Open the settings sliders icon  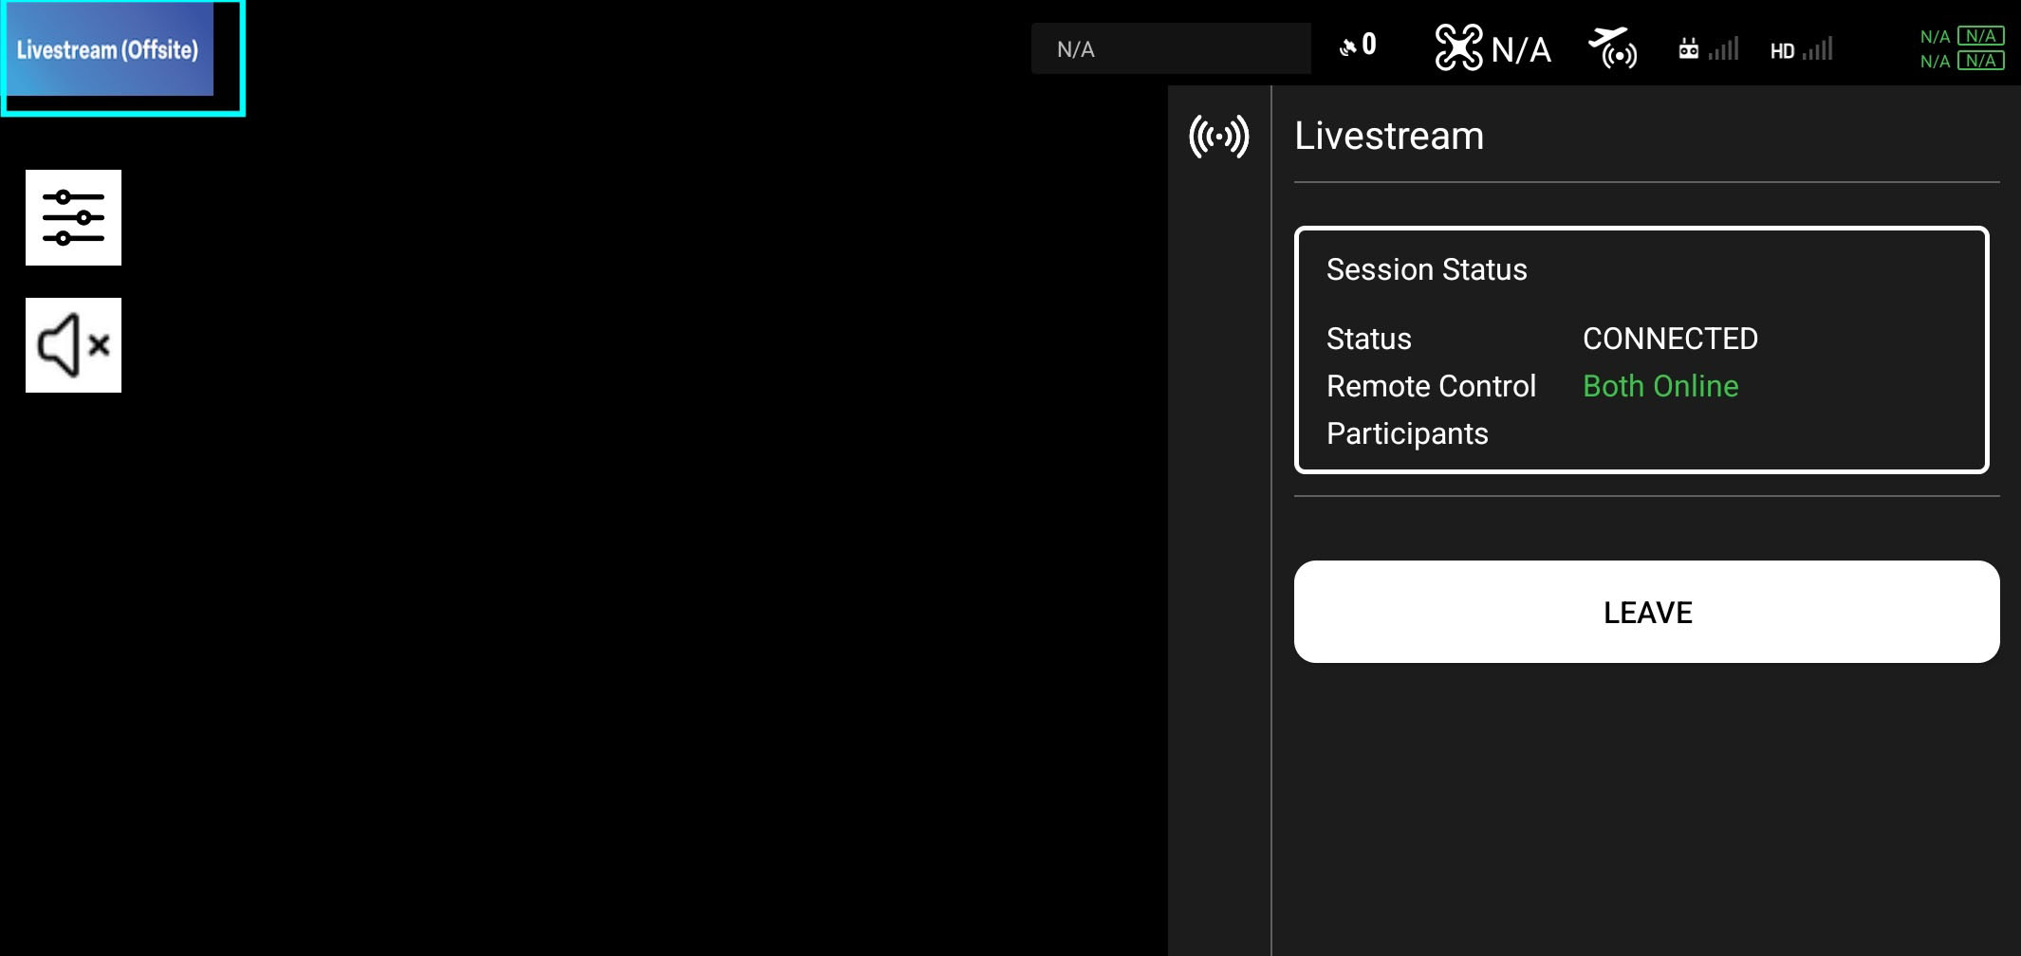(73, 217)
